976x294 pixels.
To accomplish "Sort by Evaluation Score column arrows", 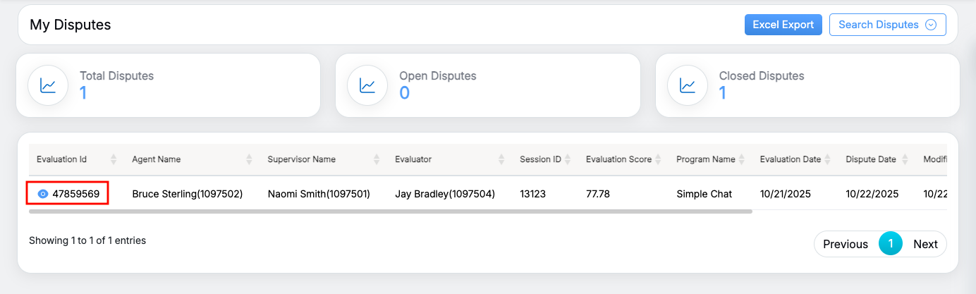I will [x=659, y=159].
